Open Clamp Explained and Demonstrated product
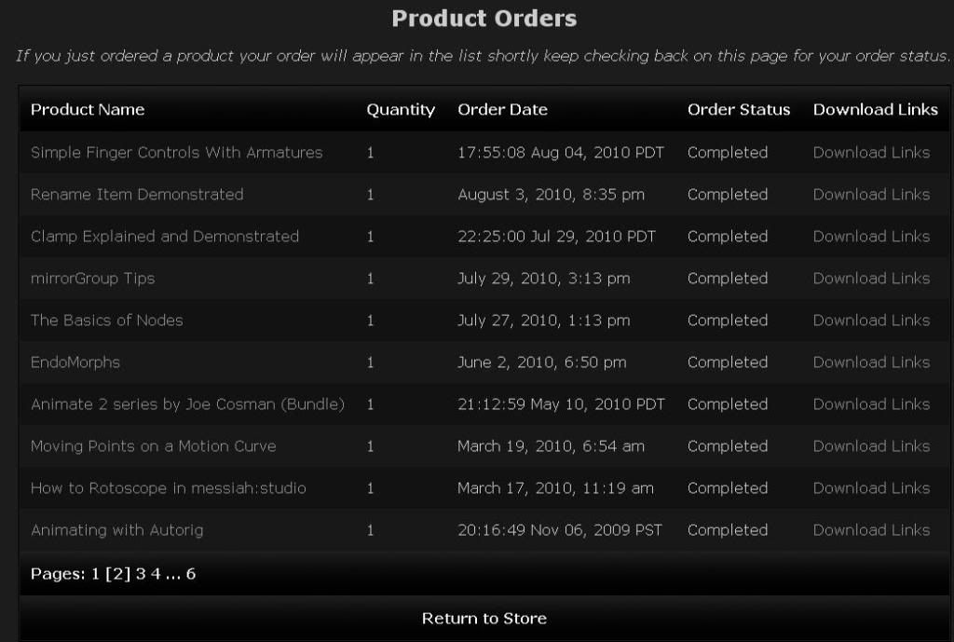 [165, 237]
